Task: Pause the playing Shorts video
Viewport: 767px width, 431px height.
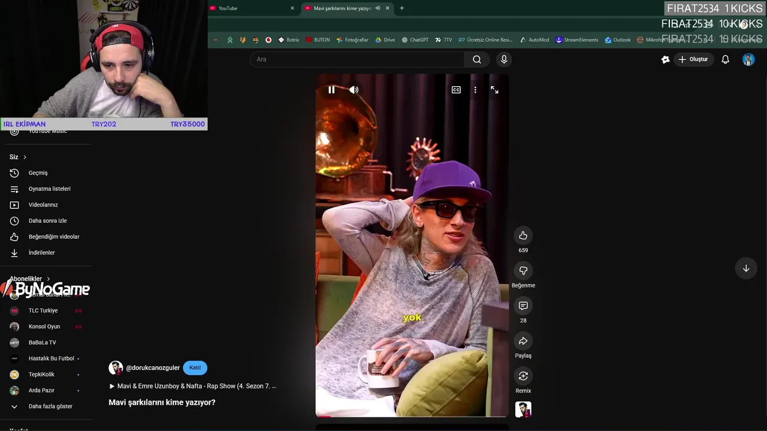Action: [331, 90]
